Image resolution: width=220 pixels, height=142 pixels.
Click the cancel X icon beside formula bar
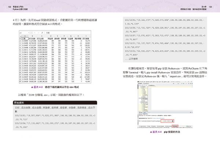[34, 33]
